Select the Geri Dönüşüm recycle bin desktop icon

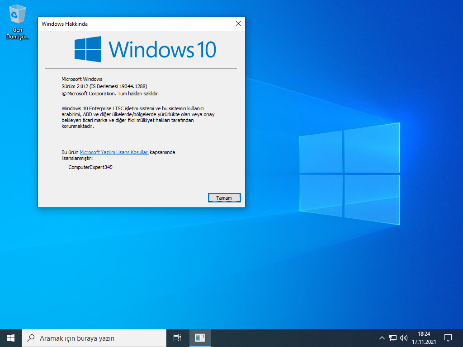coord(18,23)
